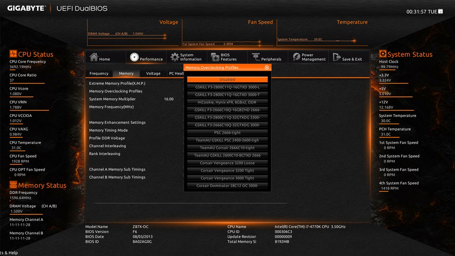
Task: Open the BIOS Features menu
Action: click(227, 57)
